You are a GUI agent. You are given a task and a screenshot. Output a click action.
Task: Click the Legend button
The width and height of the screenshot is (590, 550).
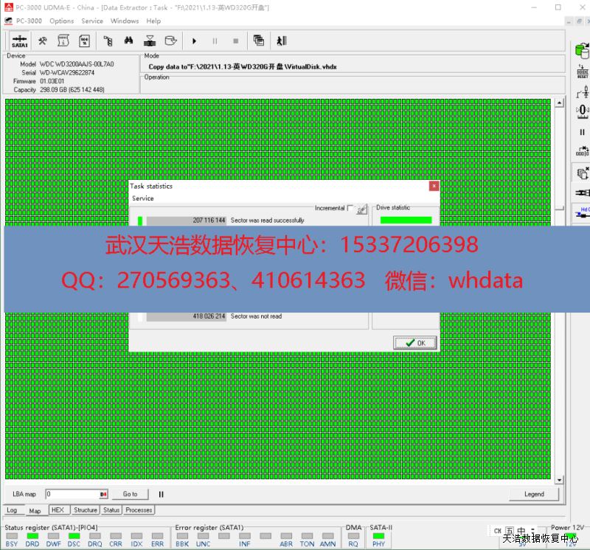(x=534, y=494)
